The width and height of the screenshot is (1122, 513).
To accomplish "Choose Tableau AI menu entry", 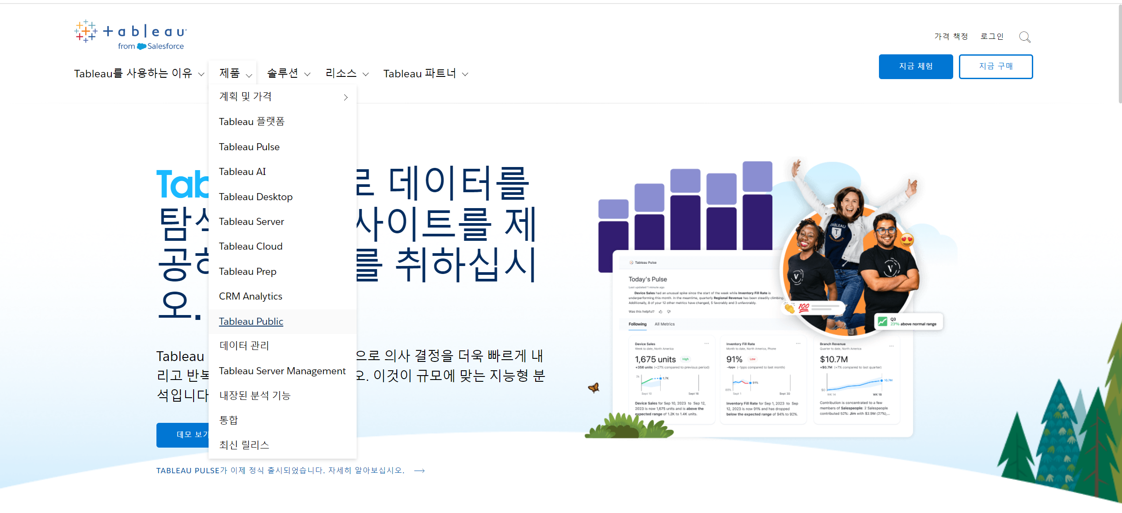I will [x=283, y=171].
